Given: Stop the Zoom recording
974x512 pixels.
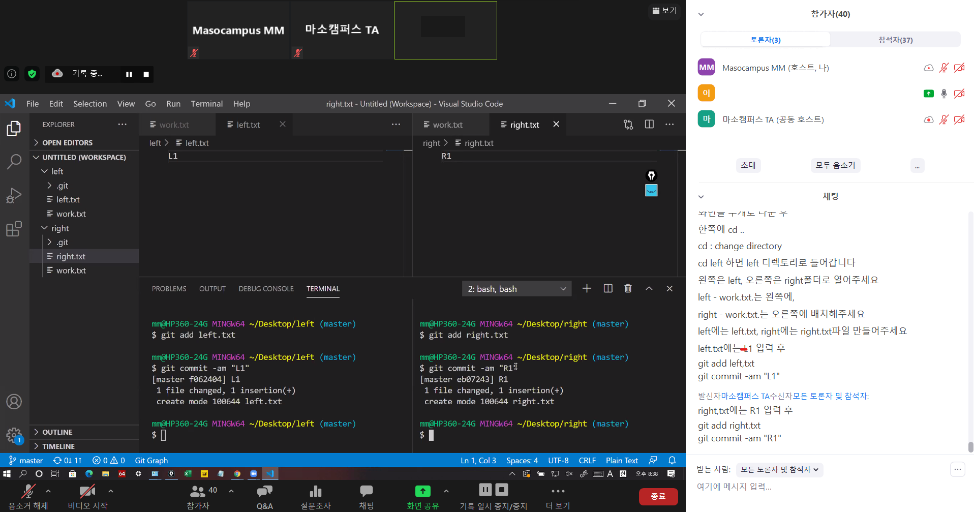Looking at the screenshot, I should [146, 74].
